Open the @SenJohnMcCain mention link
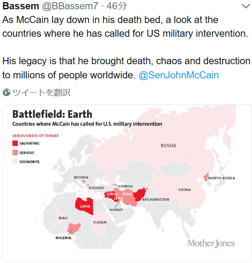 pos(178,75)
